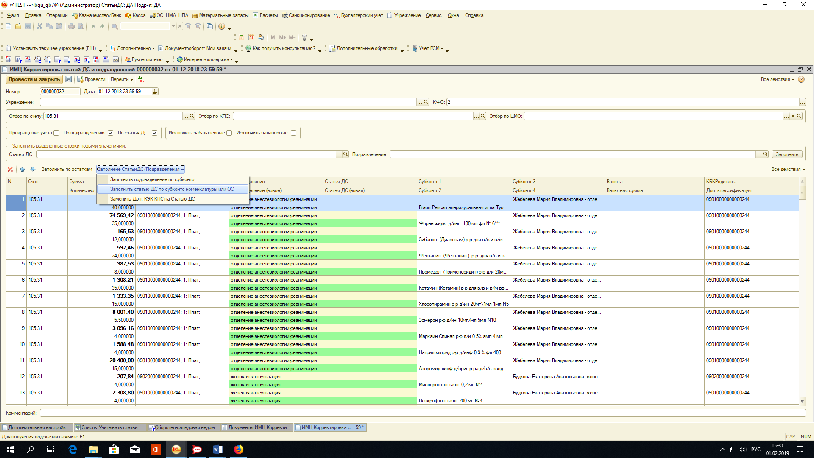Viewport: 814px width, 458px height.
Task: Uncheck the По подразделению checkbox
Action: coord(111,133)
